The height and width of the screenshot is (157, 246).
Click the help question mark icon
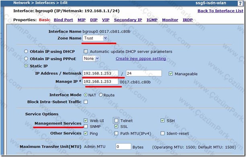click(240, 3)
